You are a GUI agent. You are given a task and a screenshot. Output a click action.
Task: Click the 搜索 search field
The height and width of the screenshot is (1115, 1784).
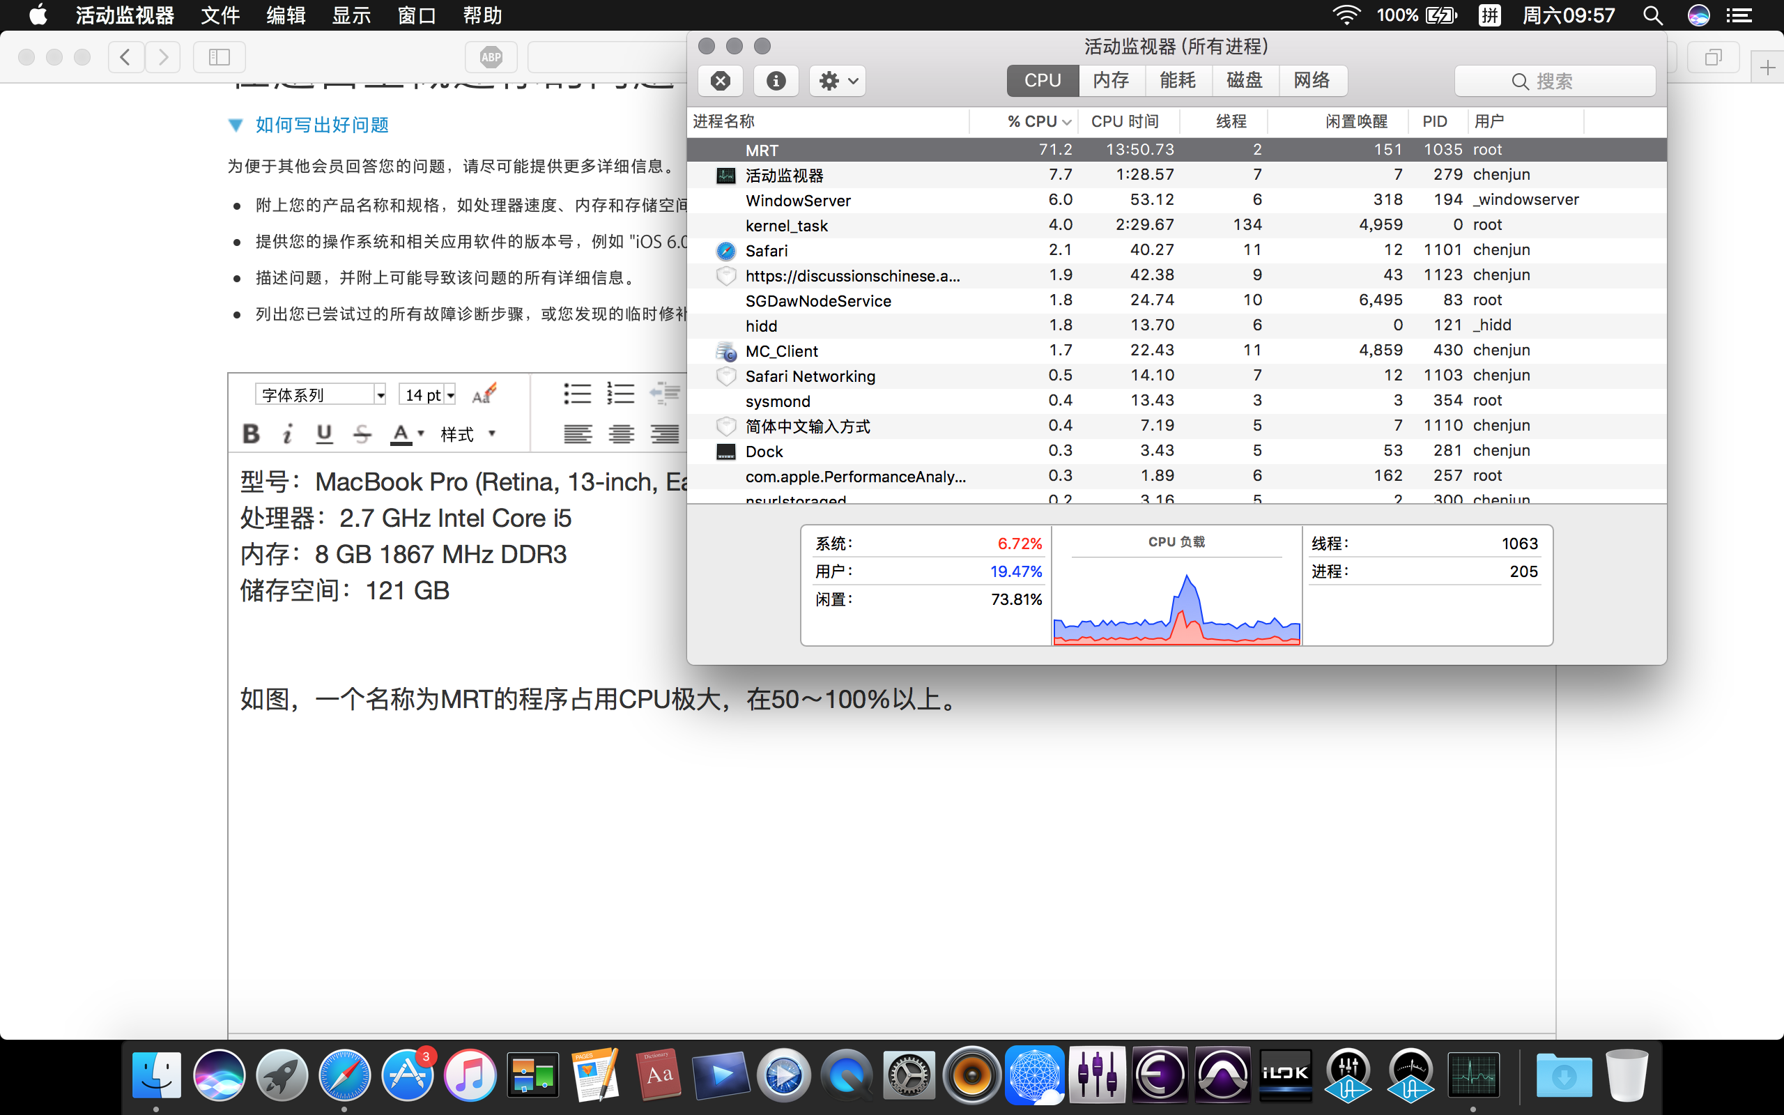[x=1555, y=81]
